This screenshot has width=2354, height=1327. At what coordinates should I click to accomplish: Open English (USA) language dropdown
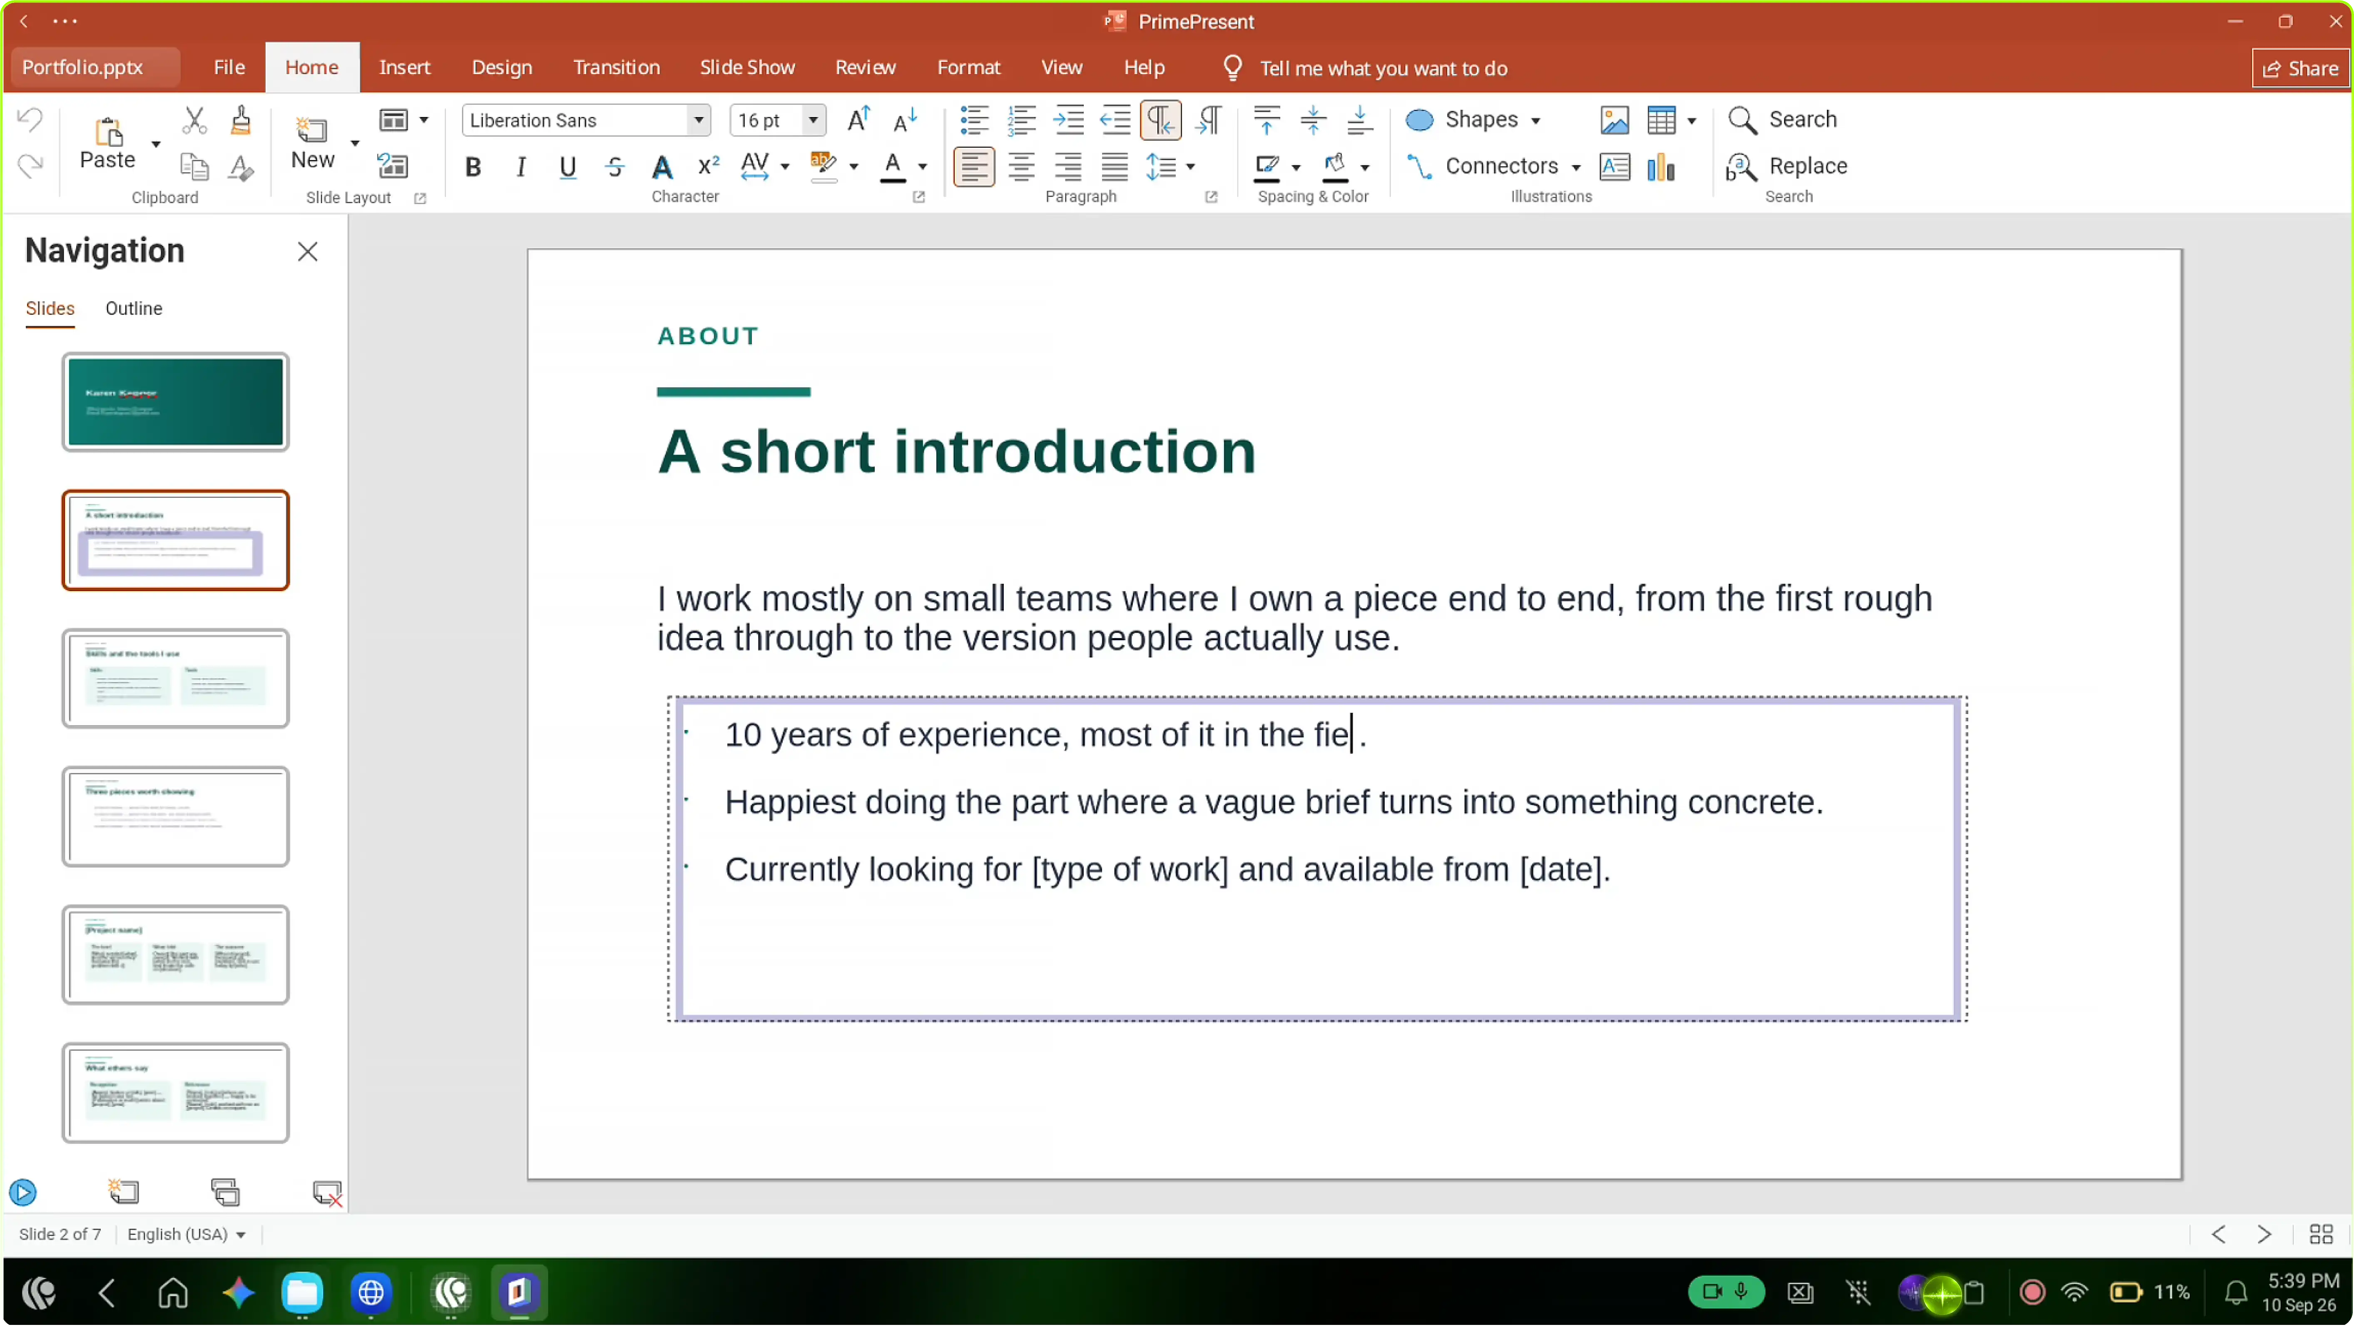click(187, 1235)
